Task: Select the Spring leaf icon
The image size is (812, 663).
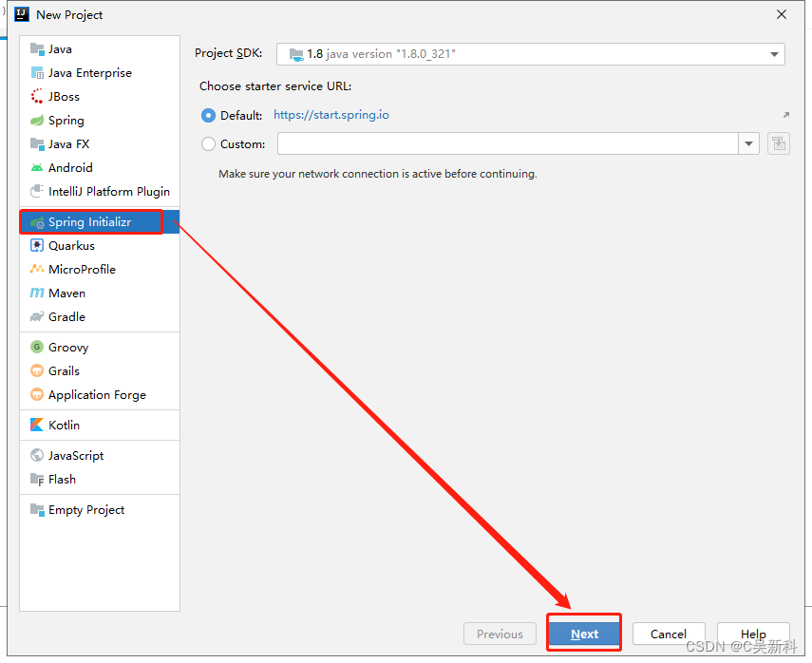Action: click(x=37, y=121)
